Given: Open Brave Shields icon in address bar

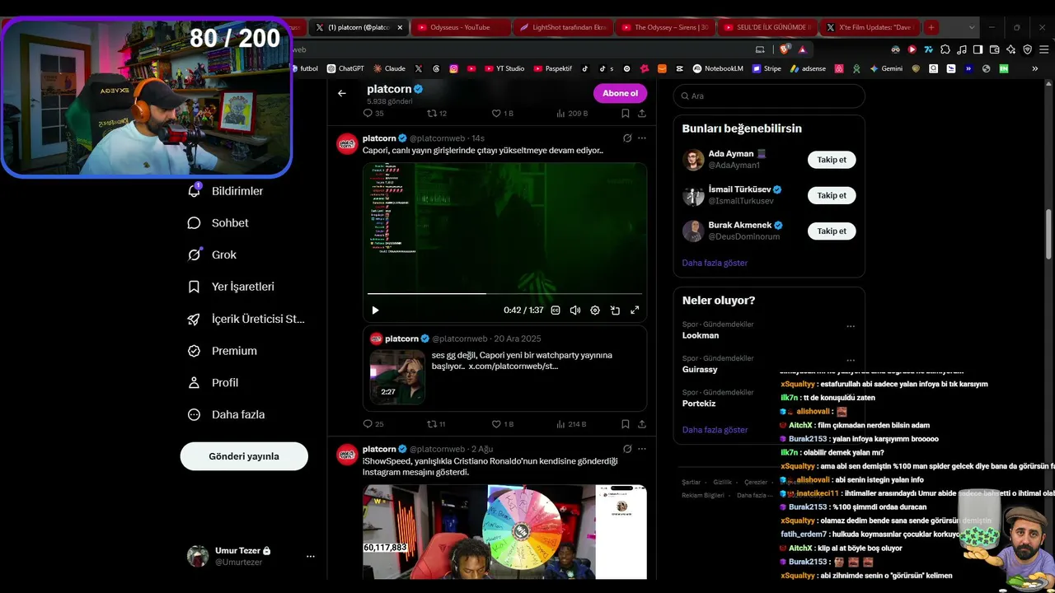Looking at the screenshot, I should coord(785,49).
